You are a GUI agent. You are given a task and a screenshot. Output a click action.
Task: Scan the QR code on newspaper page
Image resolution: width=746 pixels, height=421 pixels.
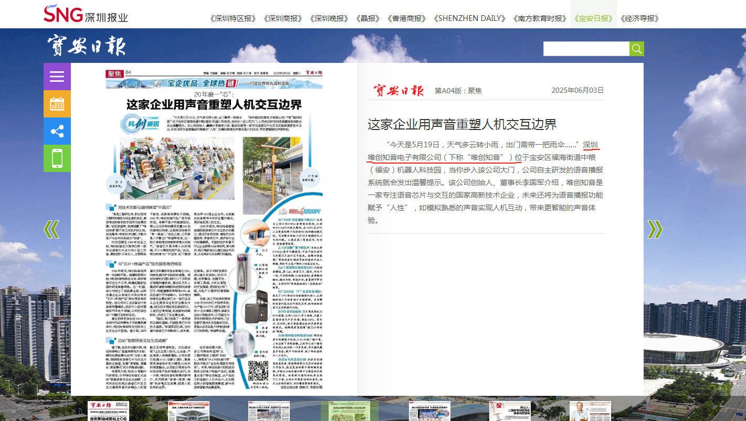258,371
